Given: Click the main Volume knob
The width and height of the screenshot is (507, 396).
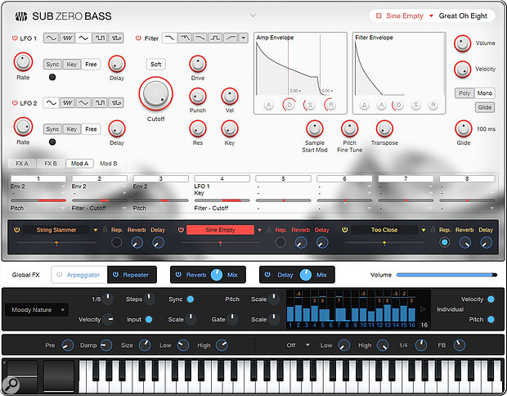Looking at the screenshot, I should coord(462,43).
